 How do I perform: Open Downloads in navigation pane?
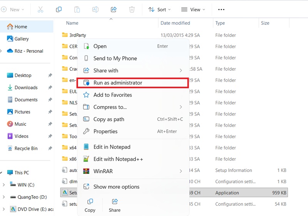pos(26,87)
